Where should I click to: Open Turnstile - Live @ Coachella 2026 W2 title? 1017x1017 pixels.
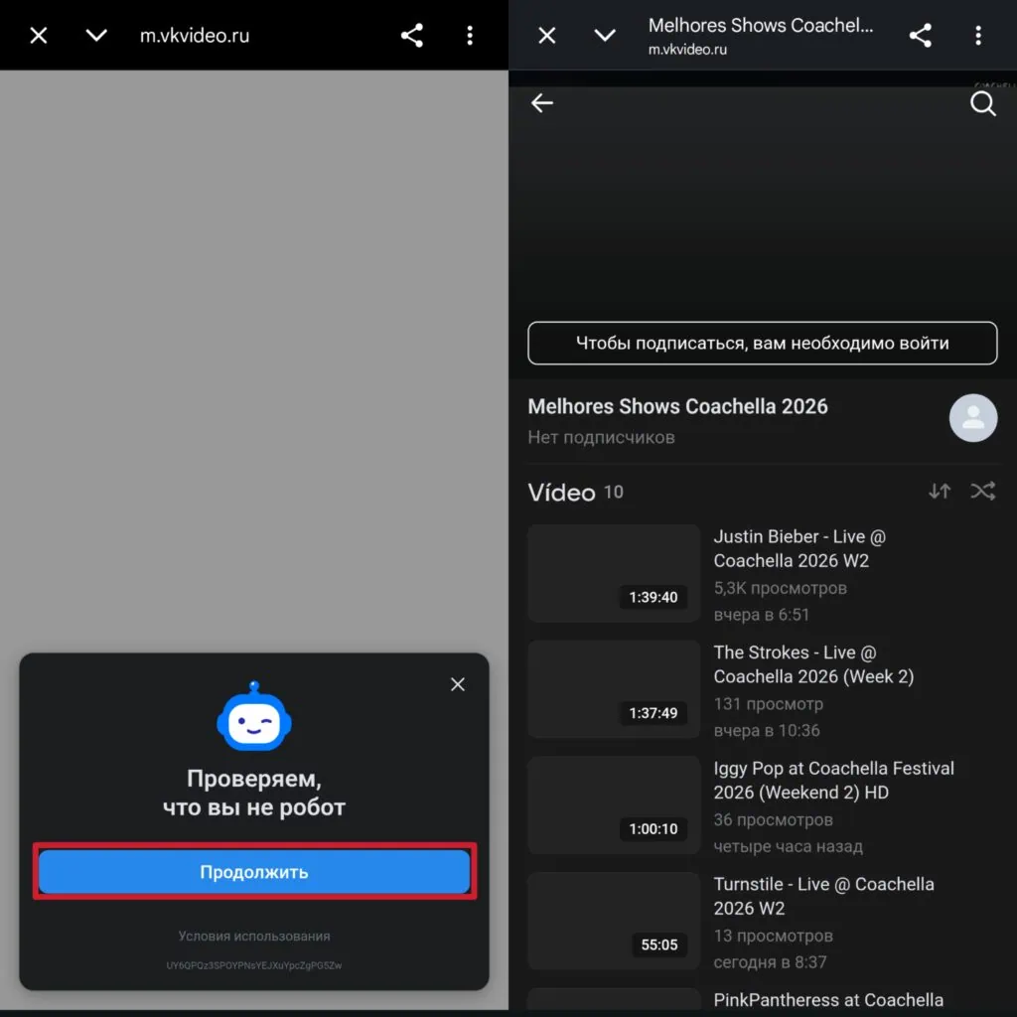(823, 897)
